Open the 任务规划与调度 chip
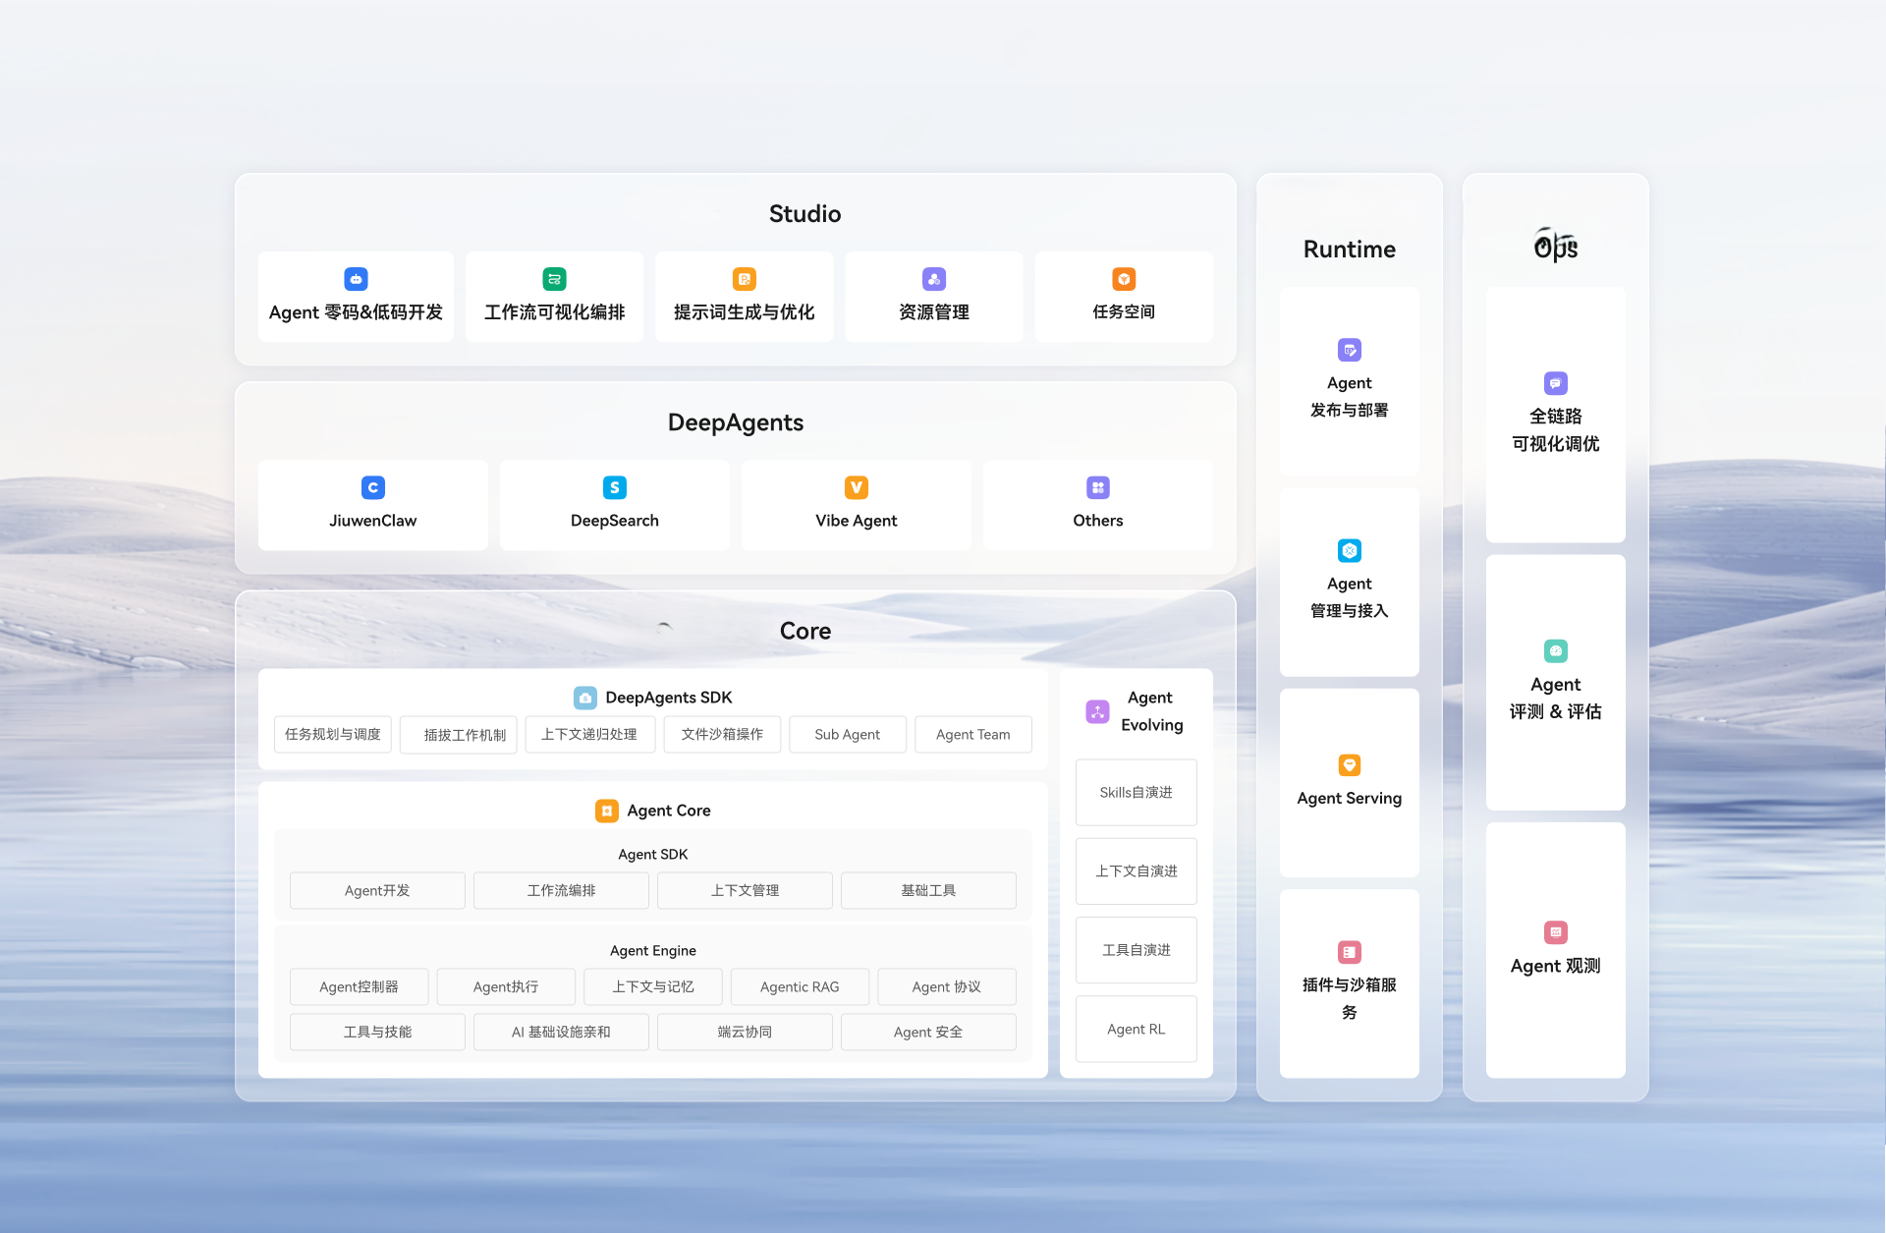The width and height of the screenshot is (1886, 1233). (x=333, y=734)
